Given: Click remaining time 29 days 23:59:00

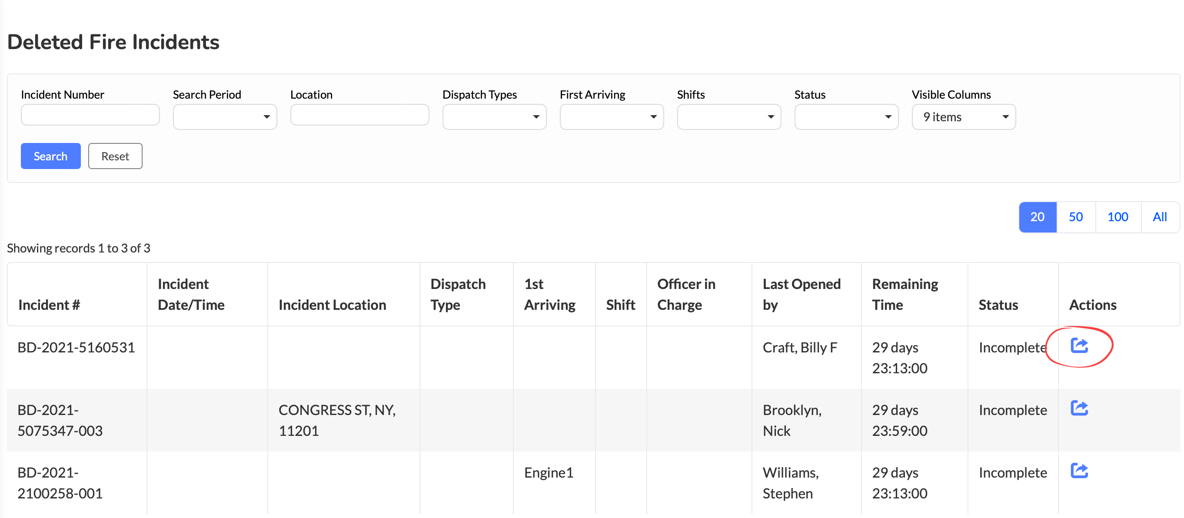Looking at the screenshot, I should tap(899, 420).
